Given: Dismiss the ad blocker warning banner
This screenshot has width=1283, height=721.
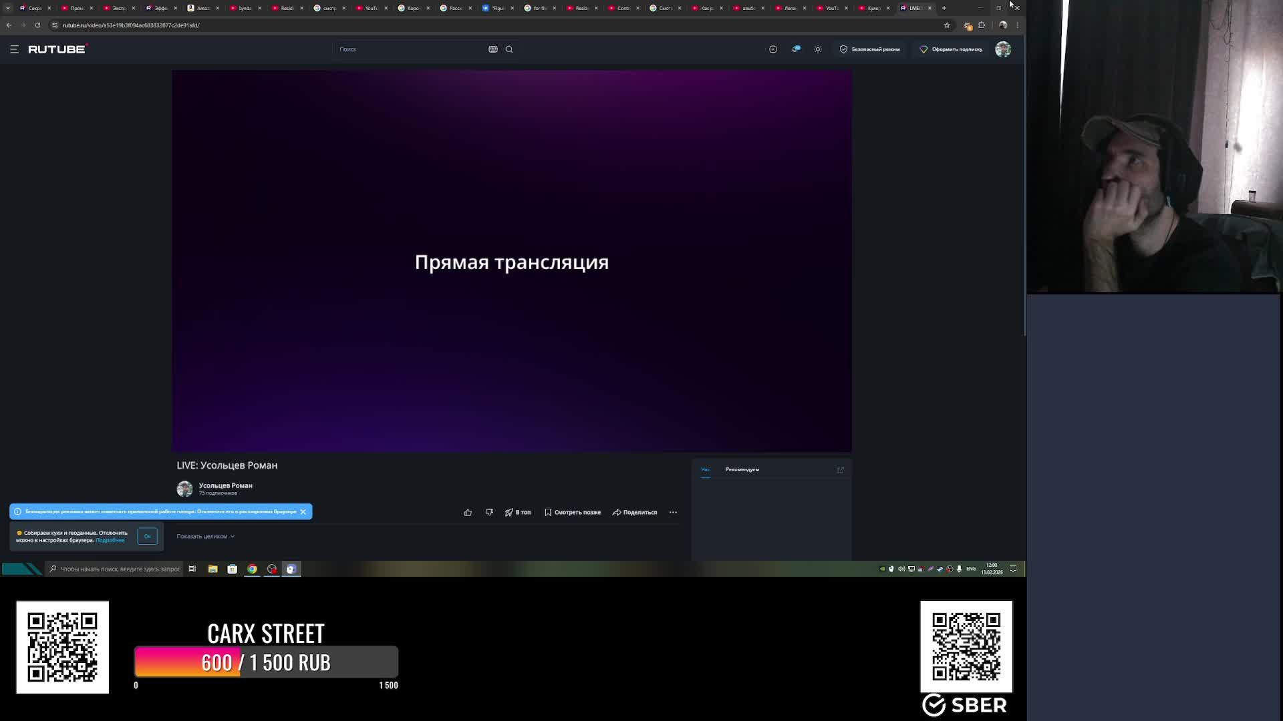Looking at the screenshot, I should (x=303, y=511).
